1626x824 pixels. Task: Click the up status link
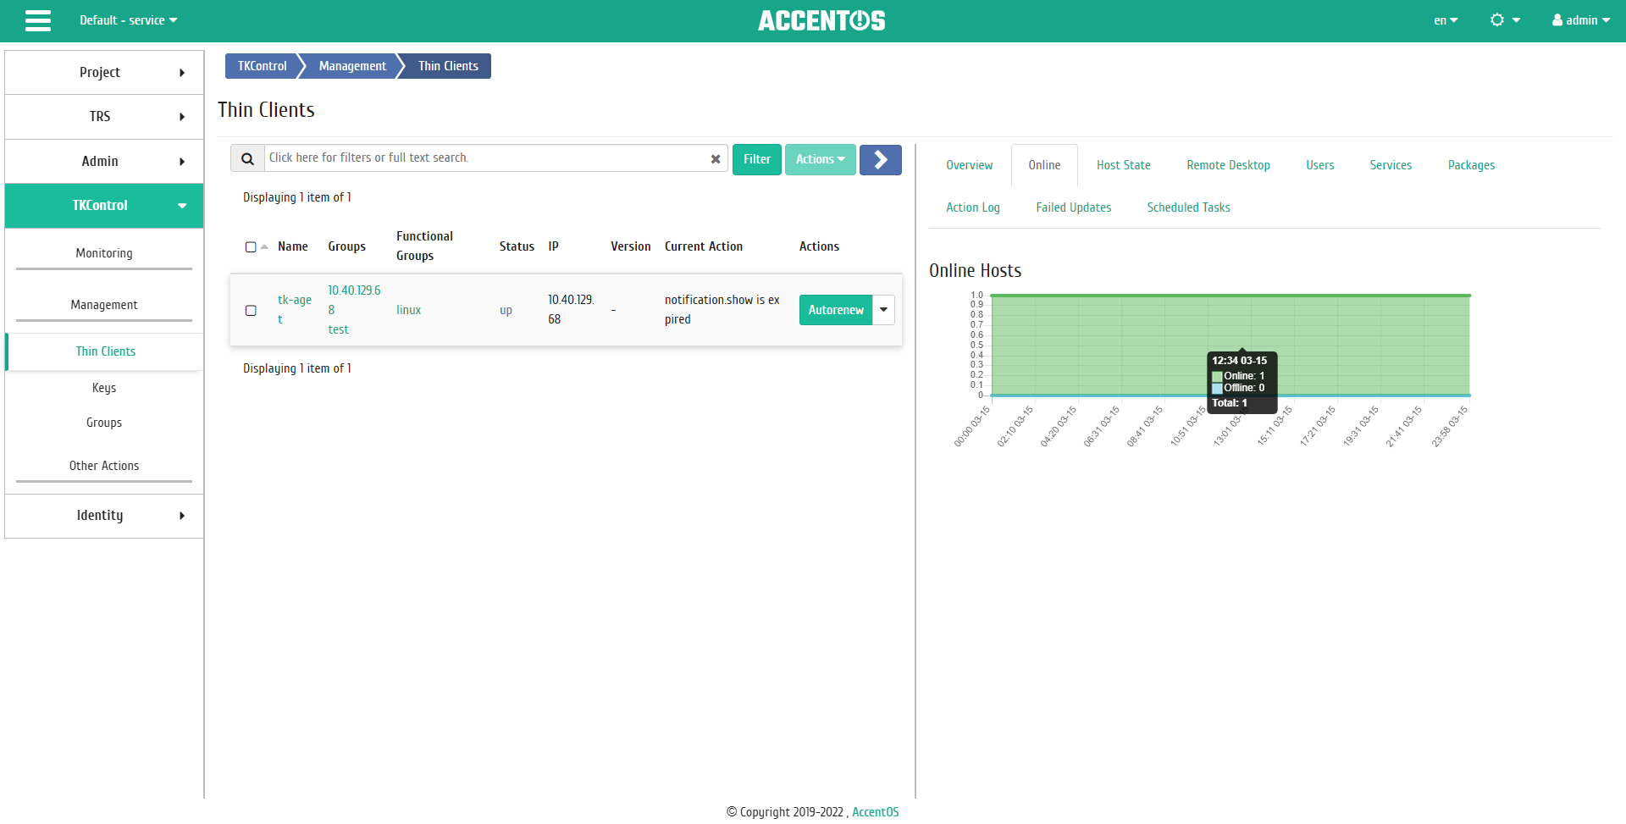(x=506, y=311)
